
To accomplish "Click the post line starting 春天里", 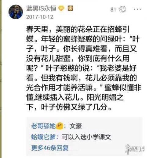I will [x=78, y=30].
